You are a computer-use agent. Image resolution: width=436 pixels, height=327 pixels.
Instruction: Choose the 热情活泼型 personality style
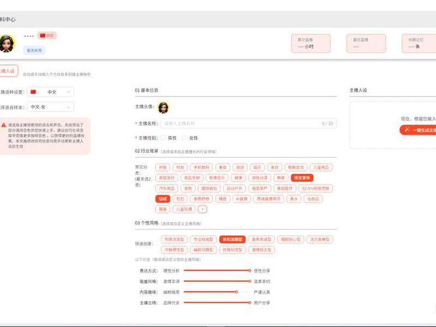[174, 239]
